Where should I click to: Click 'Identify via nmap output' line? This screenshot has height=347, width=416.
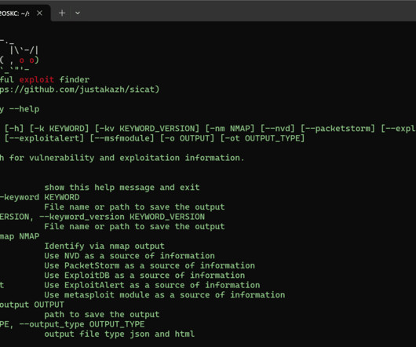click(104, 246)
